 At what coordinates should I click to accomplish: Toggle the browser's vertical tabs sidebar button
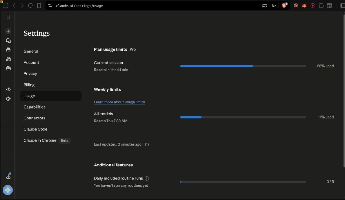[x=5, y=5]
